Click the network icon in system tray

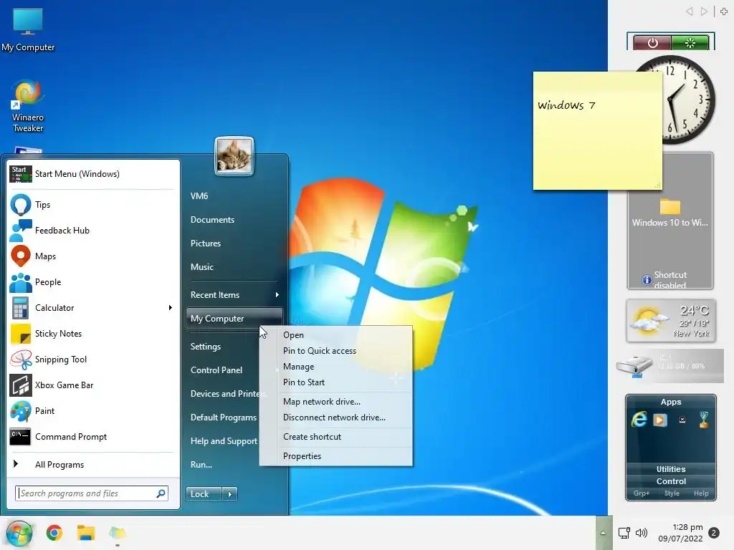click(624, 533)
